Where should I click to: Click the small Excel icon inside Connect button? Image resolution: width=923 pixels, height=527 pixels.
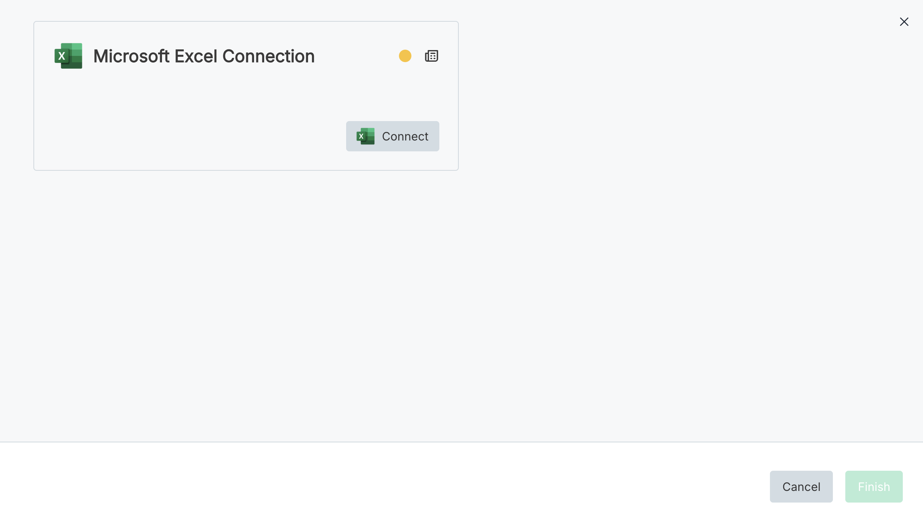click(365, 136)
